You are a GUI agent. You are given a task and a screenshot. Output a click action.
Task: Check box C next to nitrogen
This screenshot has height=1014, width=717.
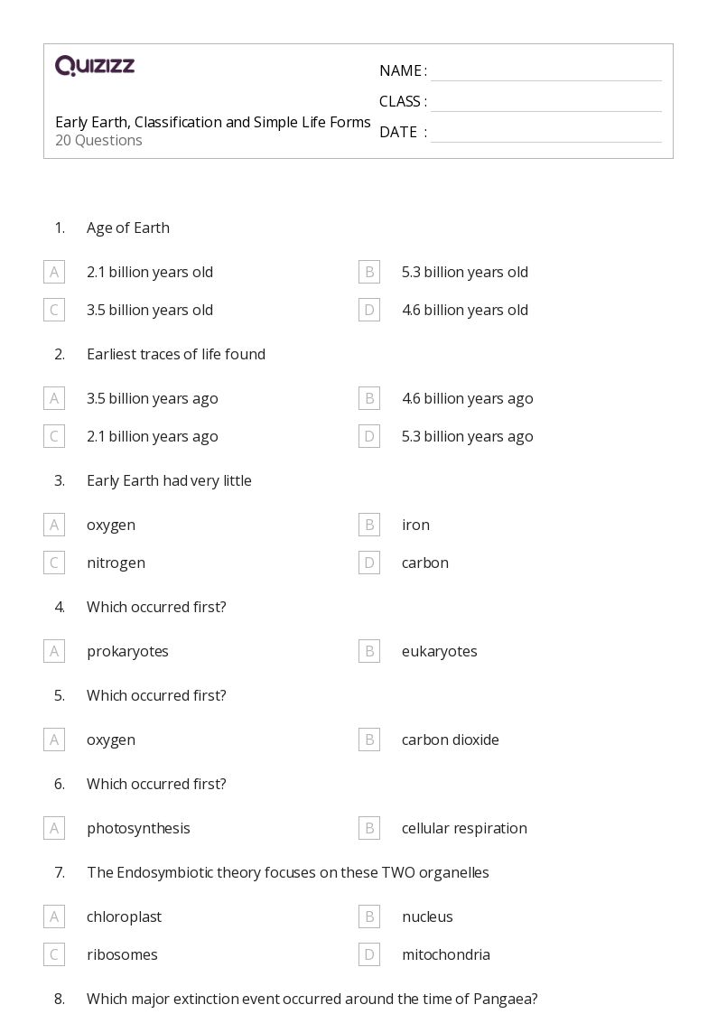[54, 563]
